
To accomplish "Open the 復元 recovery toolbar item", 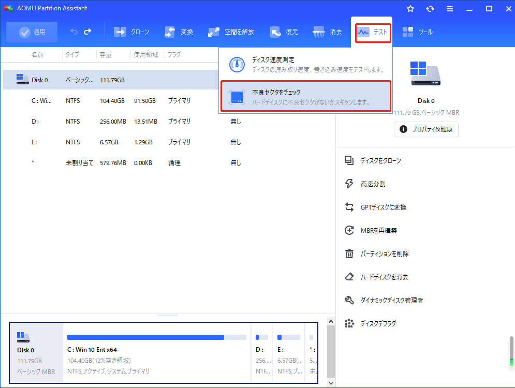I will point(284,32).
